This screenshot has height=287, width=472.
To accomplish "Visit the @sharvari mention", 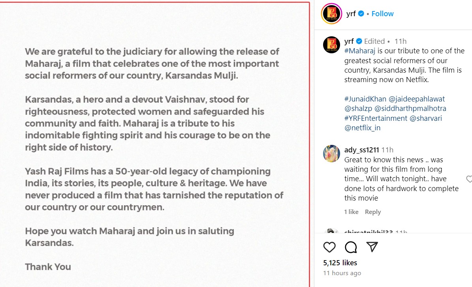I will coord(426,118).
